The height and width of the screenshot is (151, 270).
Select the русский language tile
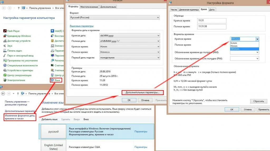tap(53, 132)
